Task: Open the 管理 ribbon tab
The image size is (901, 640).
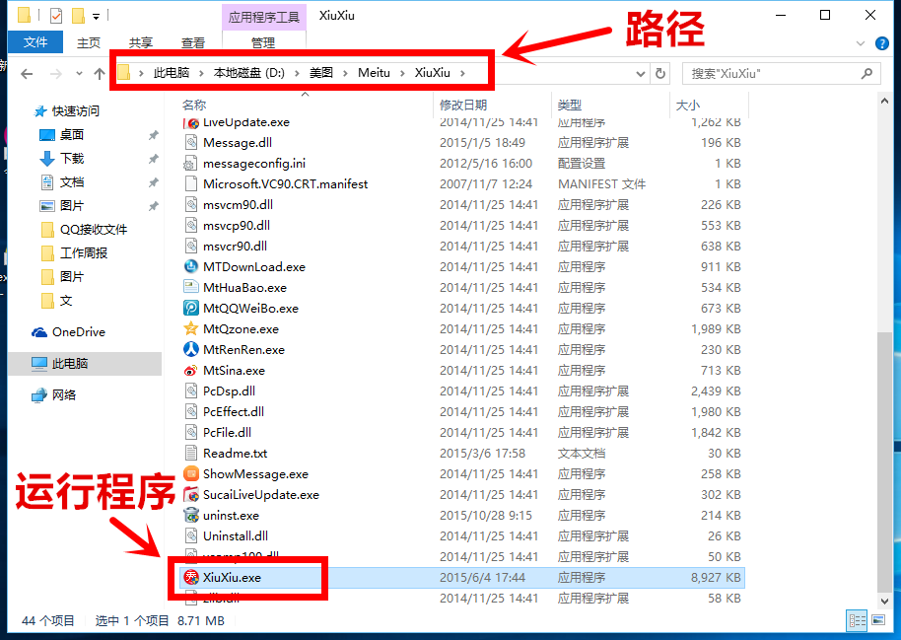Action: pos(263,42)
